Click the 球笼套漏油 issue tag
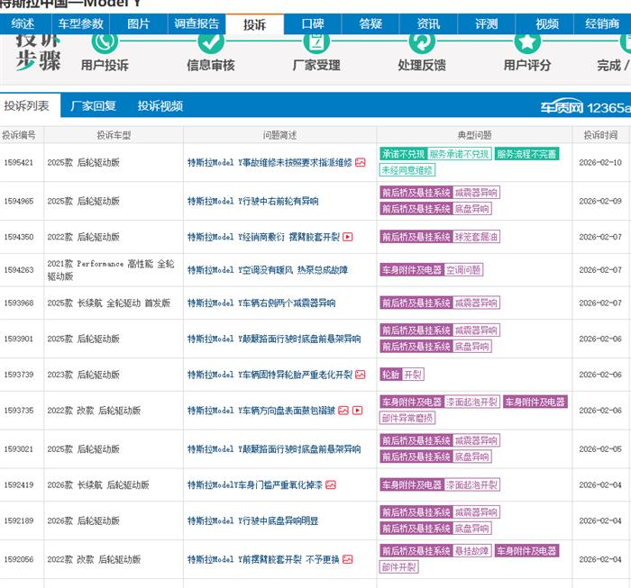 coord(476,238)
